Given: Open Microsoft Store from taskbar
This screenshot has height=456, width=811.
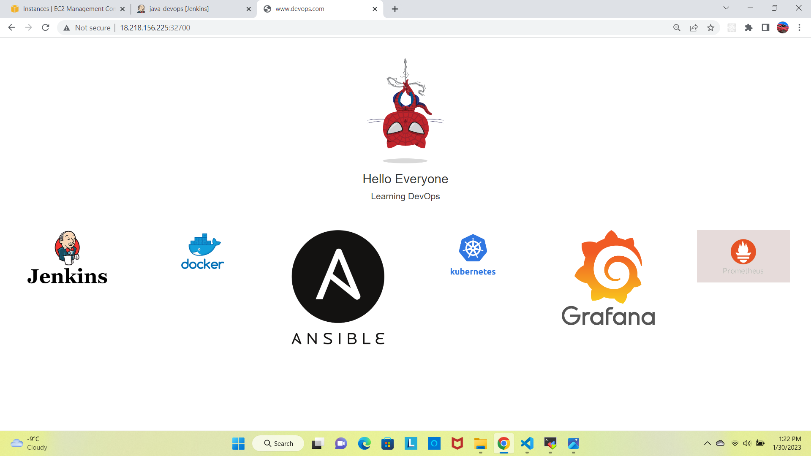Looking at the screenshot, I should [387, 443].
